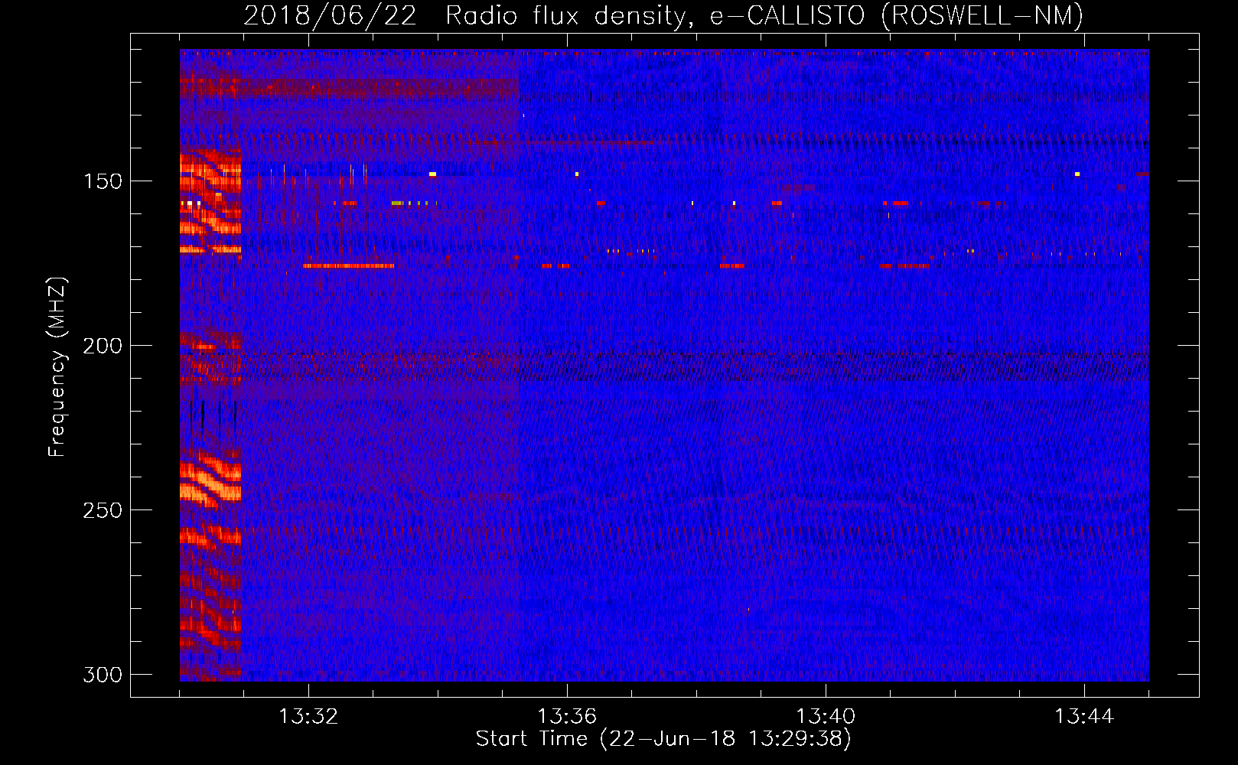The image size is (1238, 765).
Task: Click the 300 frequency axis label
Action: tap(103, 675)
